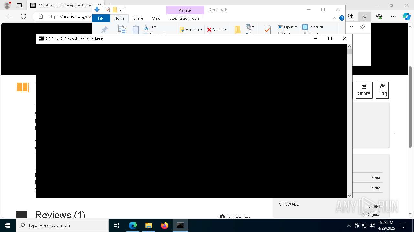Click the network icon in system tray
The width and height of the screenshot is (414, 232).
(x=365, y=226)
